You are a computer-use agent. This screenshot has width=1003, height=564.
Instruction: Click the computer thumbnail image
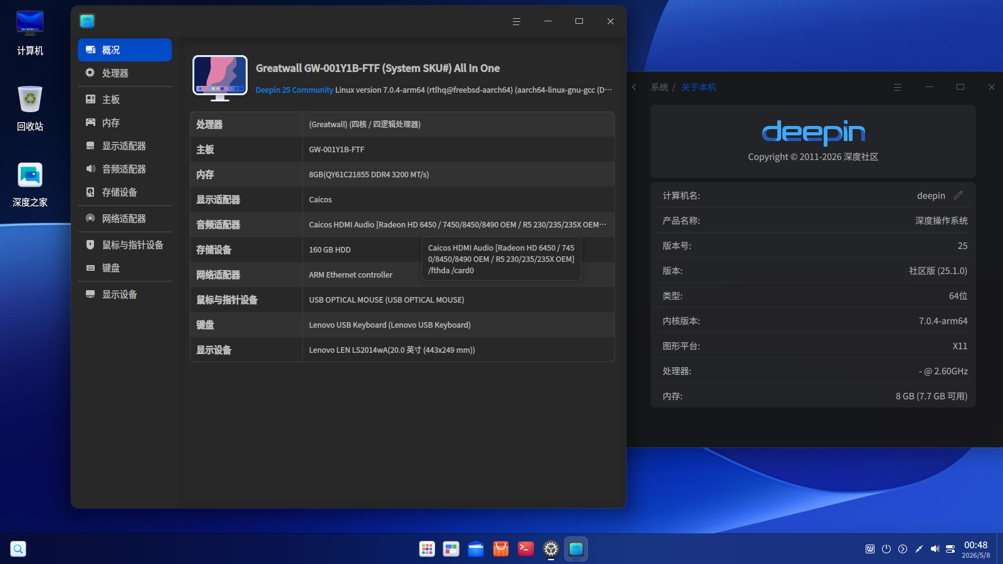[220, 78]
